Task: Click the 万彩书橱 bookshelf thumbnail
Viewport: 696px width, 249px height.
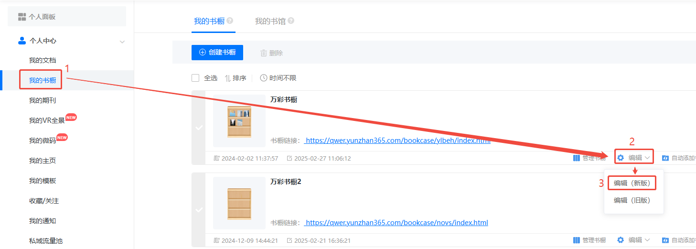Action: [x=239, y=121]
